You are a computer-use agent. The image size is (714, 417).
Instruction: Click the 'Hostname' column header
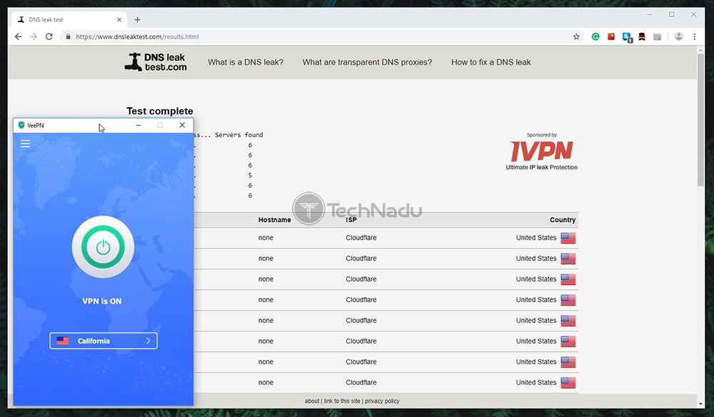(275, 220)
